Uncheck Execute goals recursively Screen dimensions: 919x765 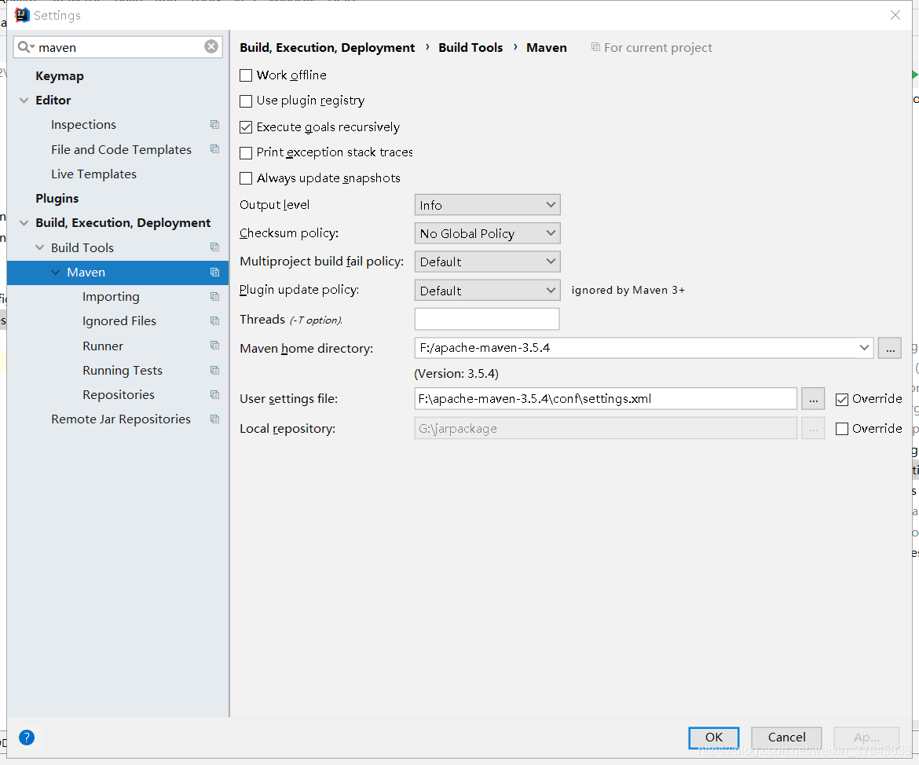click(246, 127)
